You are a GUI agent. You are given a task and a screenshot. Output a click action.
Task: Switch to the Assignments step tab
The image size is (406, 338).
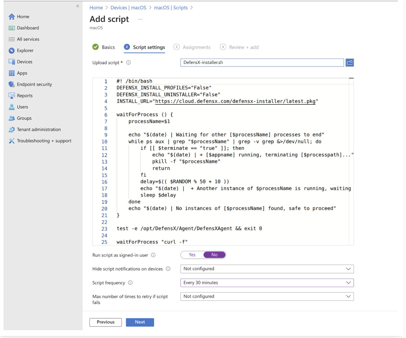click(192, 47)
